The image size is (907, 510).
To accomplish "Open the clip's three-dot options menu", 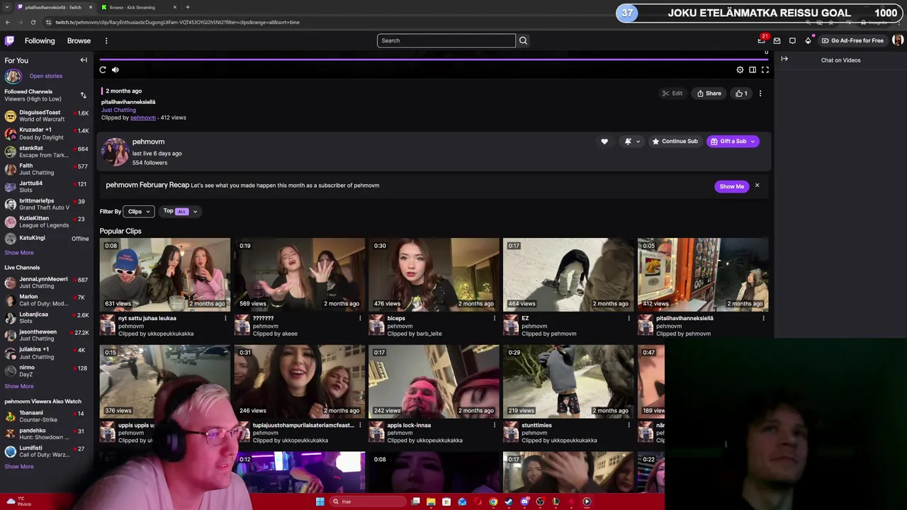I will 760,93.
